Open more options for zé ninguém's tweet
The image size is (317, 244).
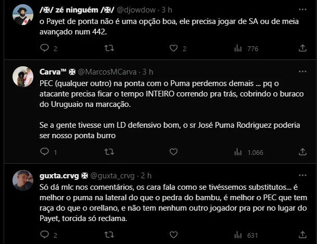coord(302,9)
